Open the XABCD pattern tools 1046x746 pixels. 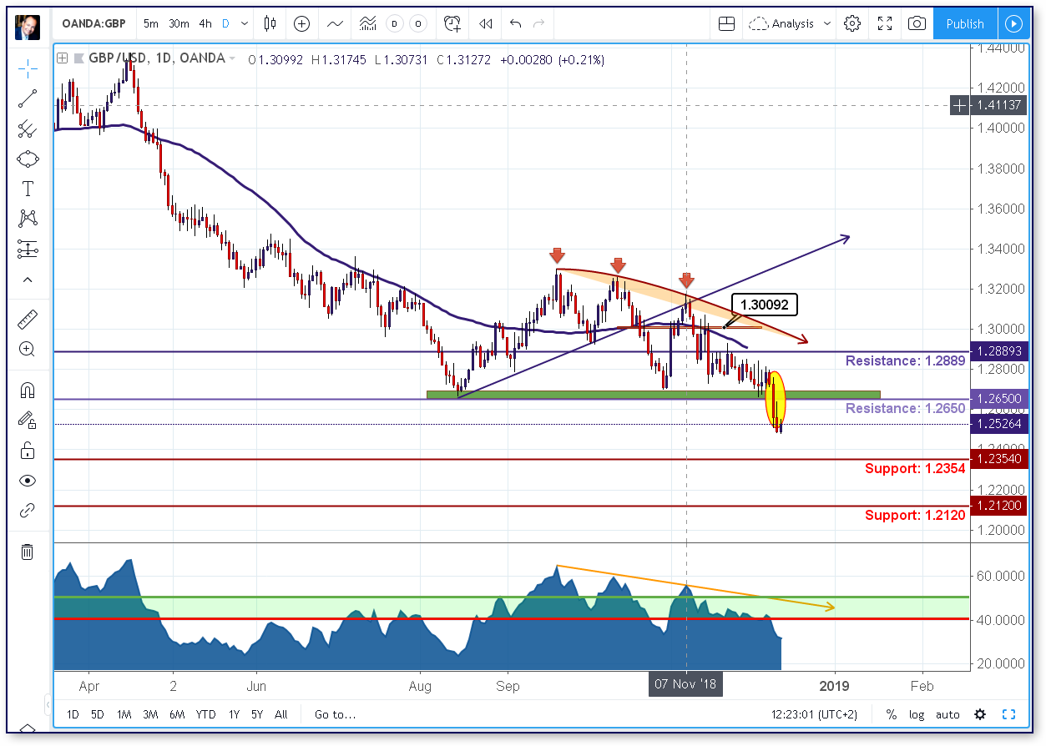(28, 219)
